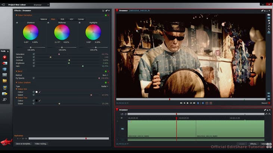Click the Colour One white swatch
The image size is (273, 153).
click(x=37, y=92)
